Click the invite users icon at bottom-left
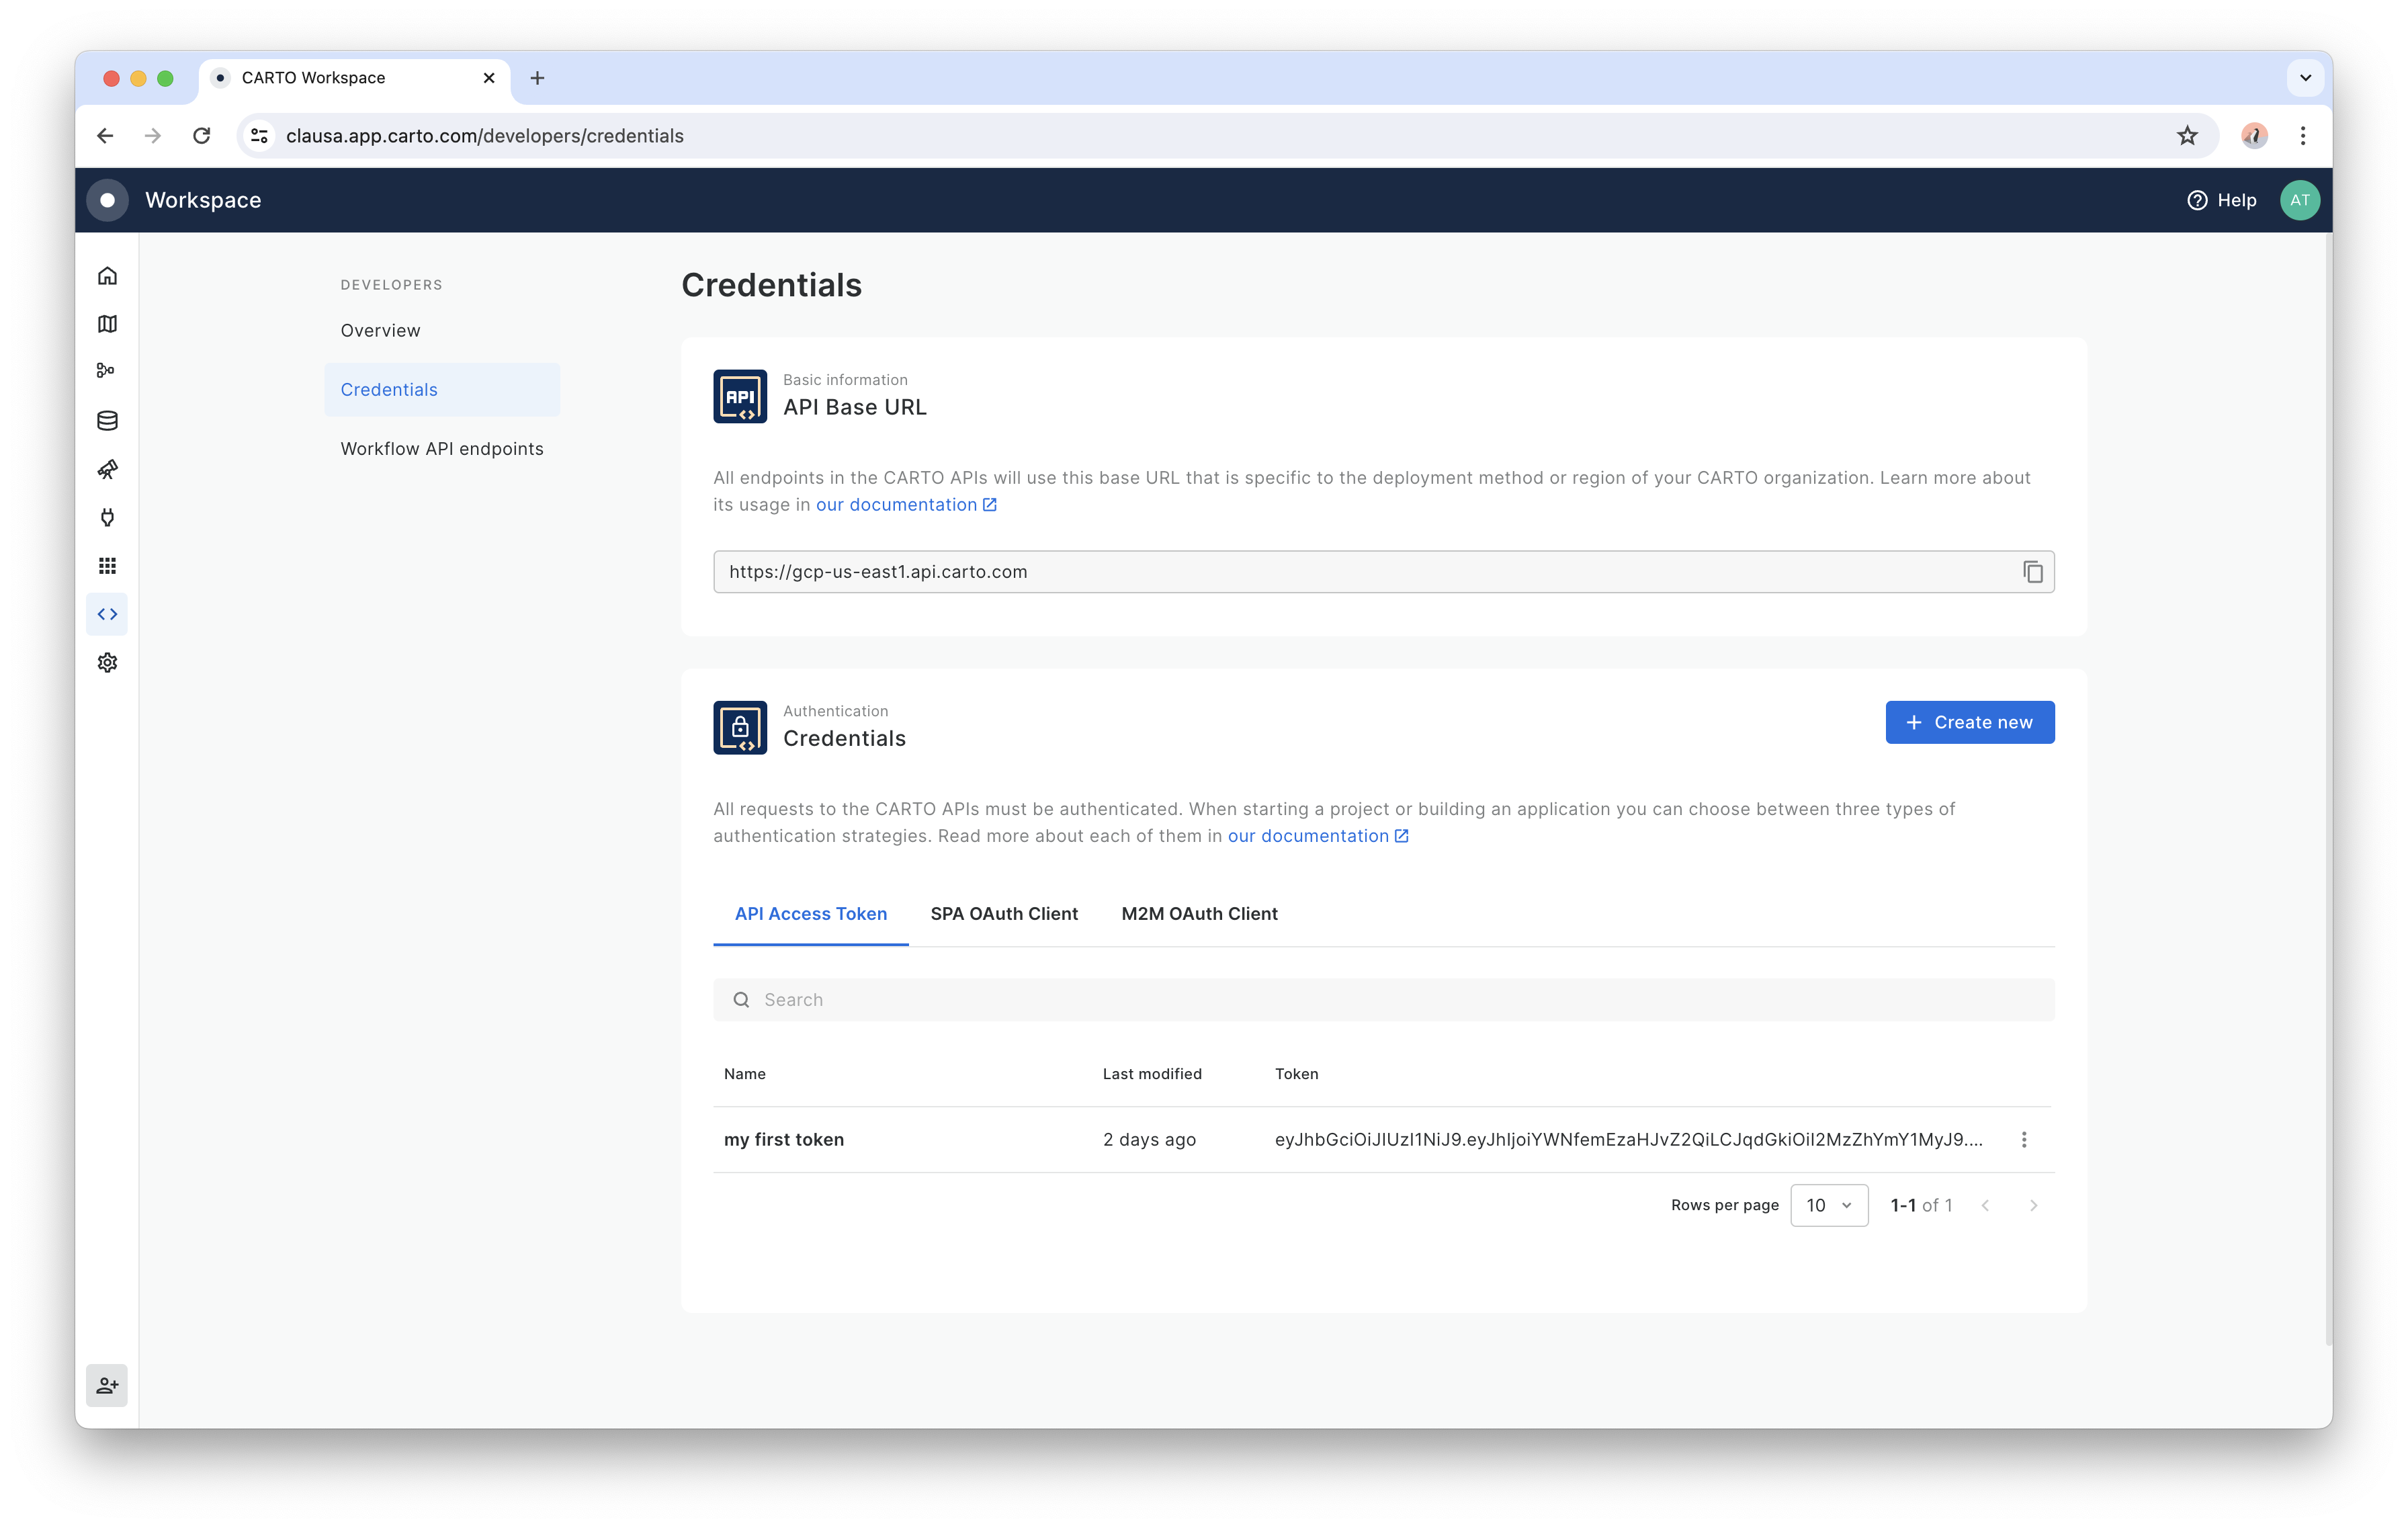Viewport: 2408px width, 1528px height. tap(107, 1385)
